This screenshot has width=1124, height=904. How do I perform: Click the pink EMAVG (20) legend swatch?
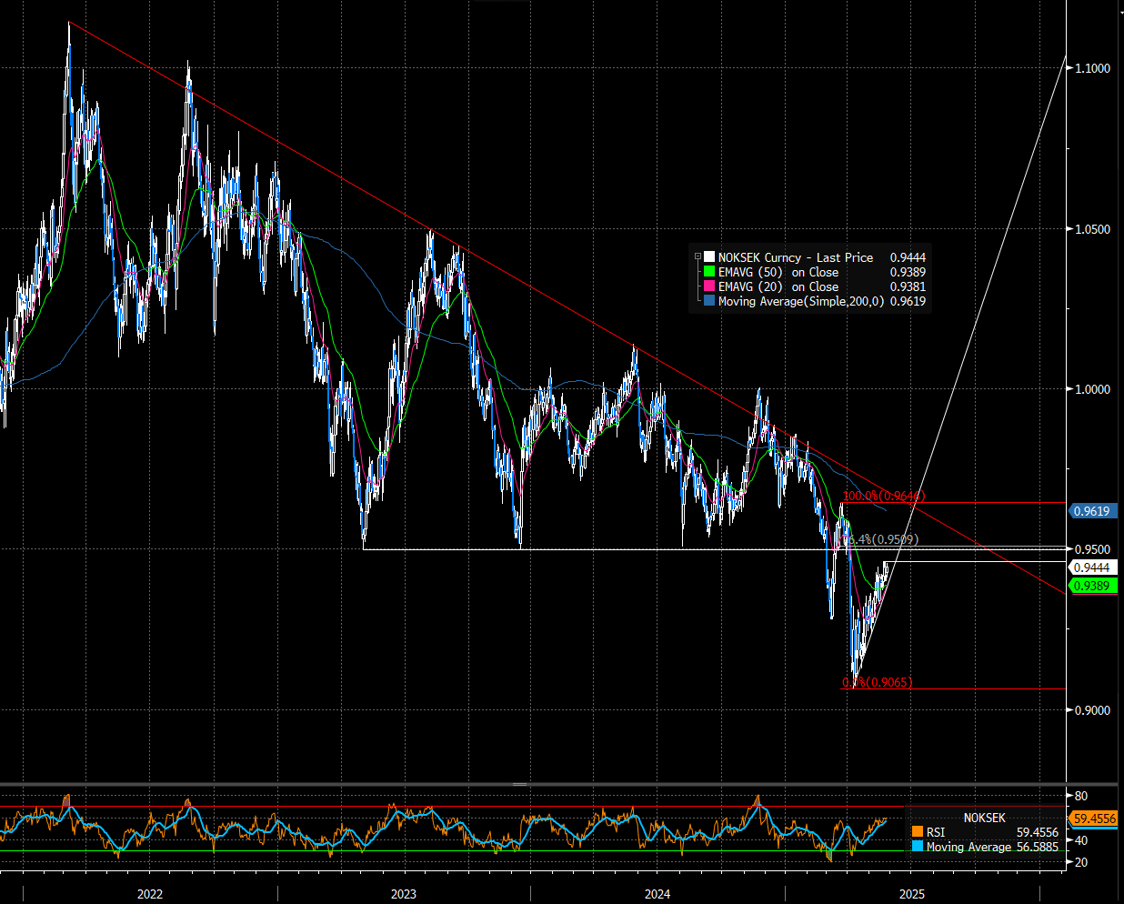[x=709, y=286]
